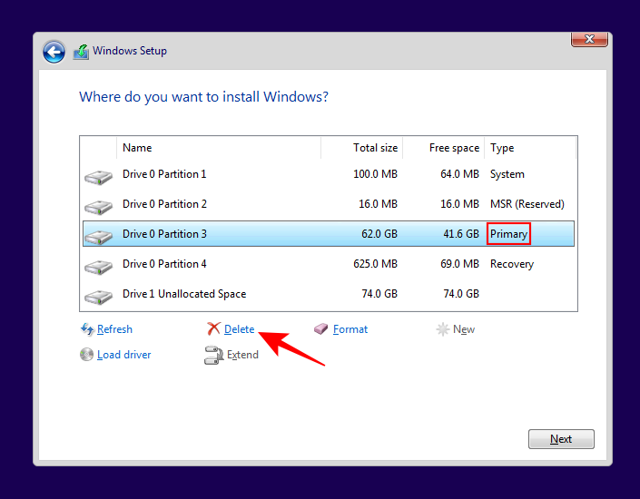Click the Drive 1 Unallocated Space disk icon
640x499 pixels.
point(98,296)
